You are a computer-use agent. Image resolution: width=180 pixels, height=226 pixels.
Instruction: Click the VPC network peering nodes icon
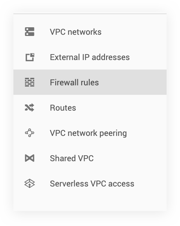point(30,133)
